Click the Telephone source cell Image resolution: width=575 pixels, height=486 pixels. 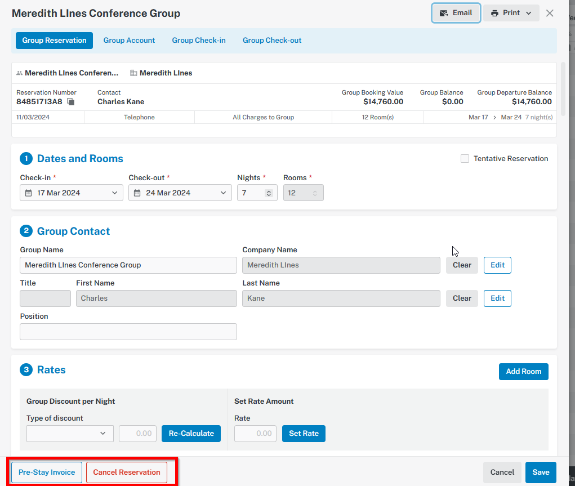pyautogui.click(x=139, y=117)
